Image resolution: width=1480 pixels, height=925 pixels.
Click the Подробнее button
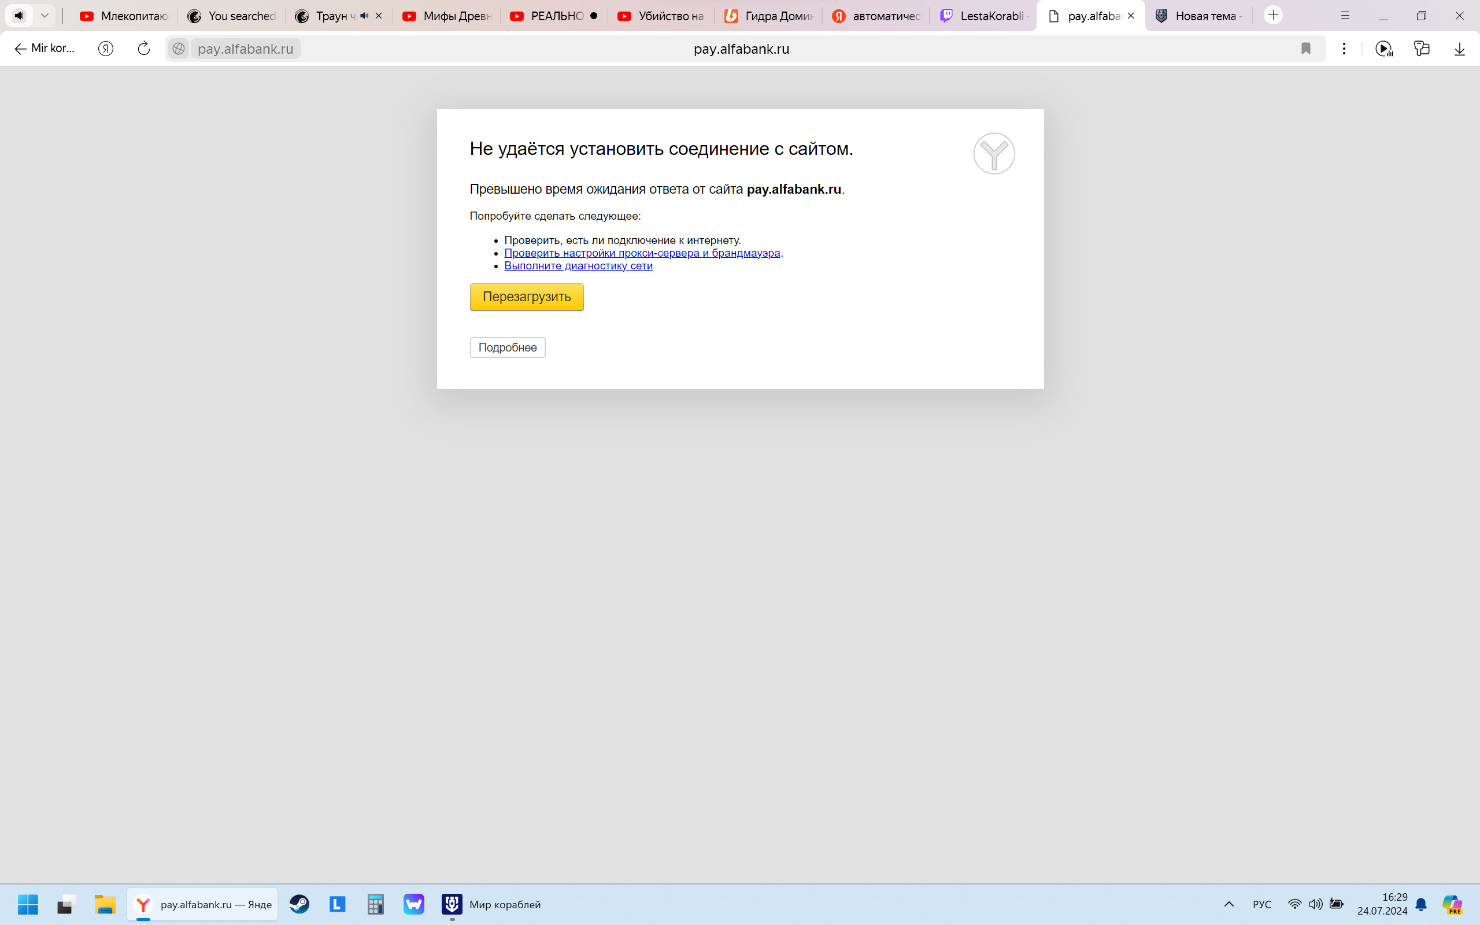coord(507,347)
